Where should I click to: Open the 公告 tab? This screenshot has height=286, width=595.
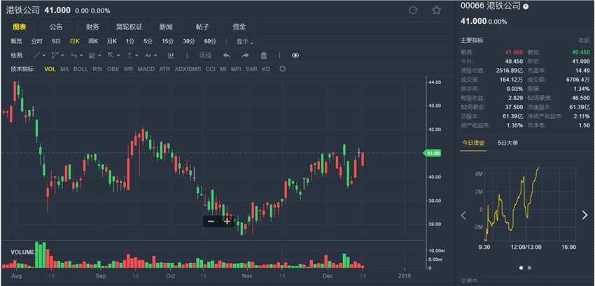(x=56, y=27)
